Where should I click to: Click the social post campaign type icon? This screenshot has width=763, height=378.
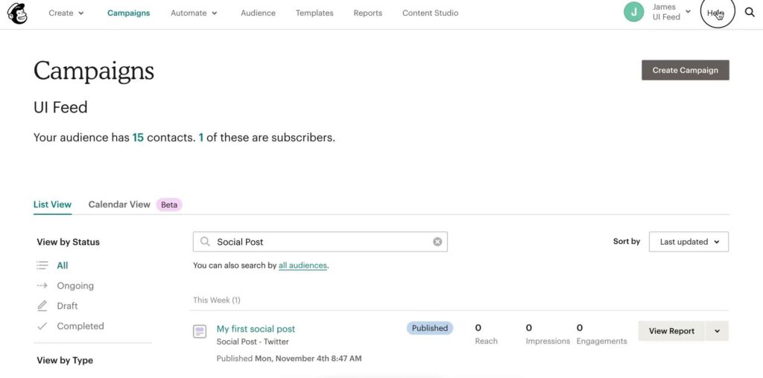tap(200, 332)
